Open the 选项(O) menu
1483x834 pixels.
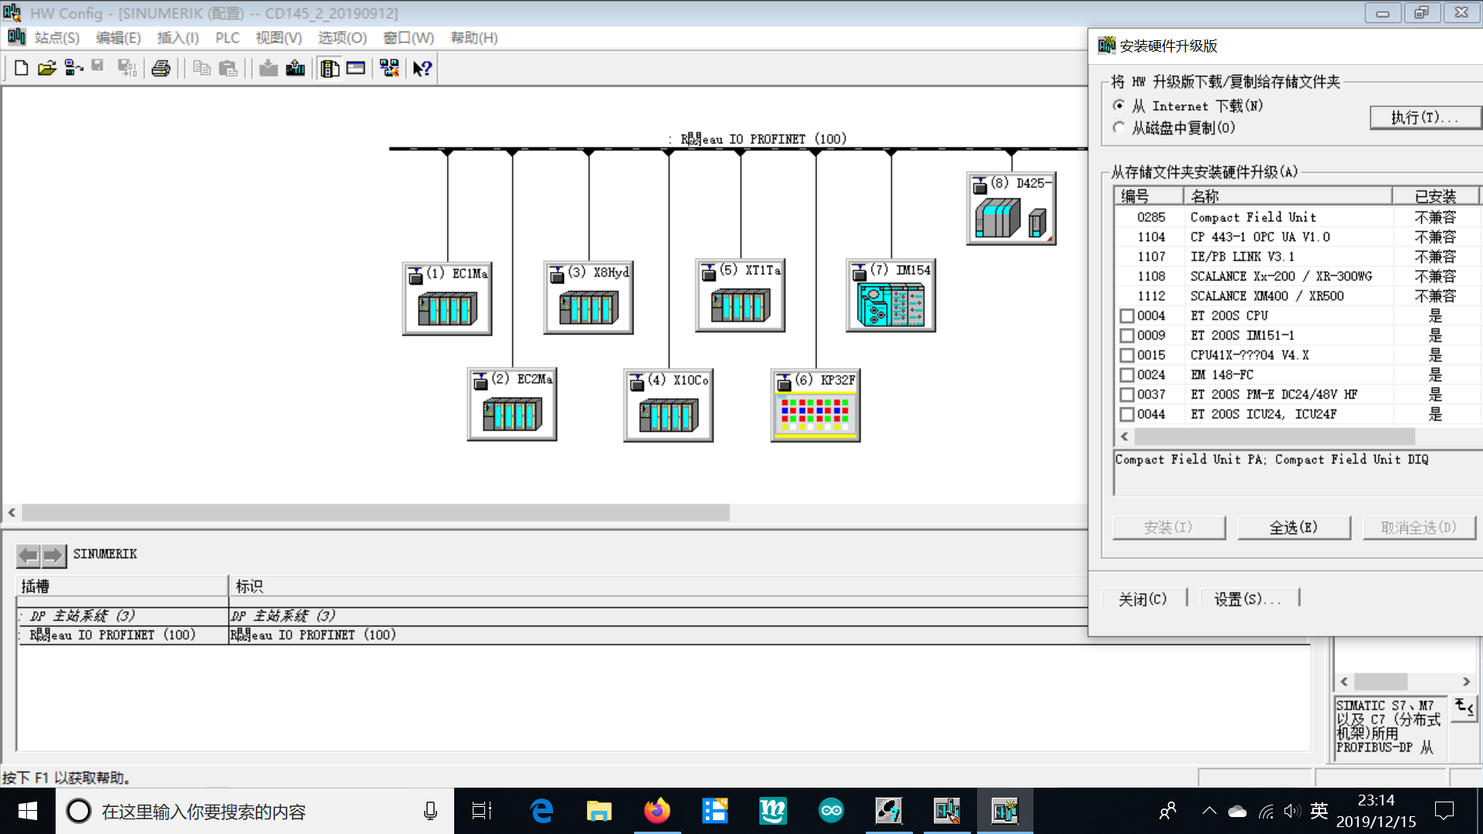coord(342,38)
